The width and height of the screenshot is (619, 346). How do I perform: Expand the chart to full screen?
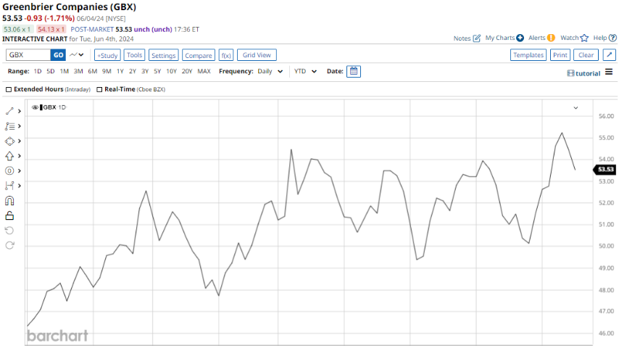pos(609,54)
